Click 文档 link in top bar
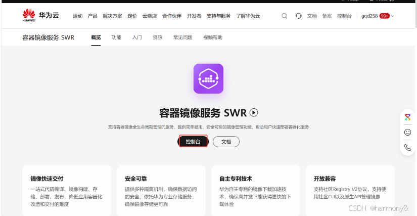This screenshot has height=216, width=417. (312, 16)
